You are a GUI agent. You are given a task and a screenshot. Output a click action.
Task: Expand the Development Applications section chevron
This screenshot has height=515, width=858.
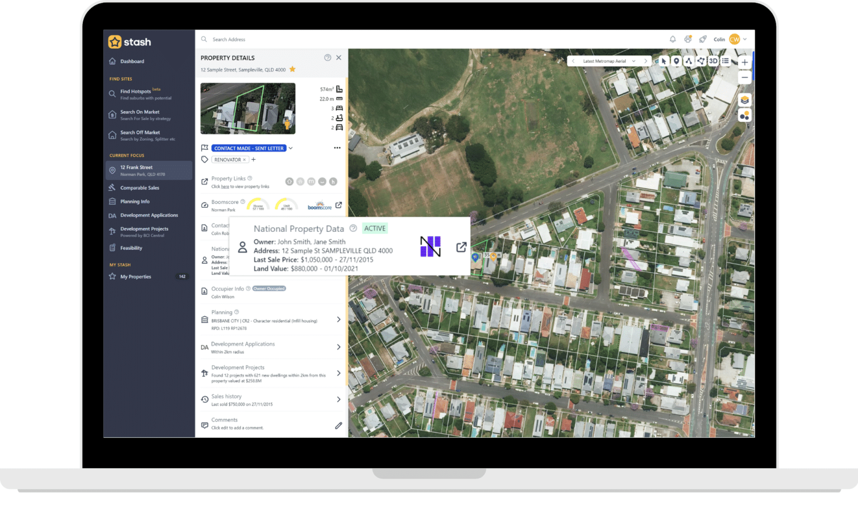pyautogui.click(x=339, y=347)
